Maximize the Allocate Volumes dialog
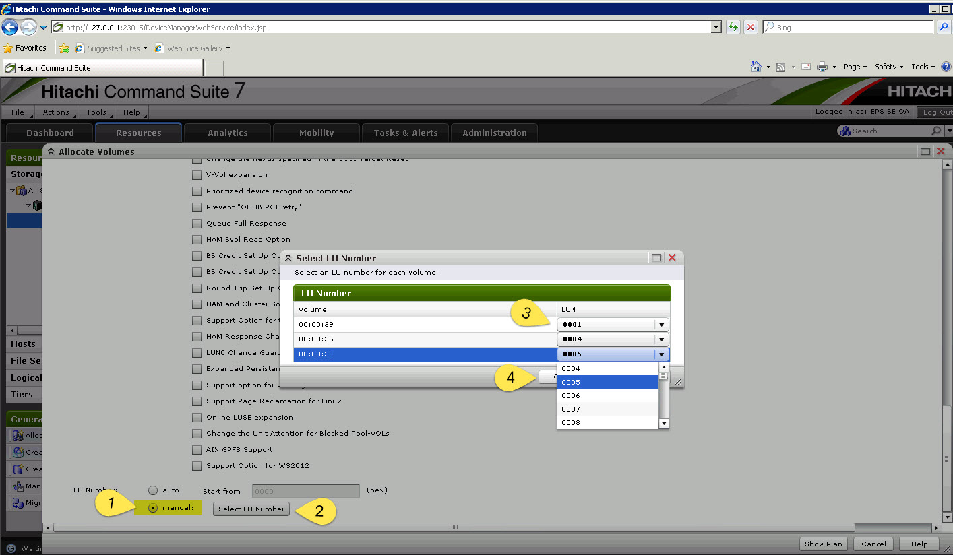 click(x=925, y=152)
